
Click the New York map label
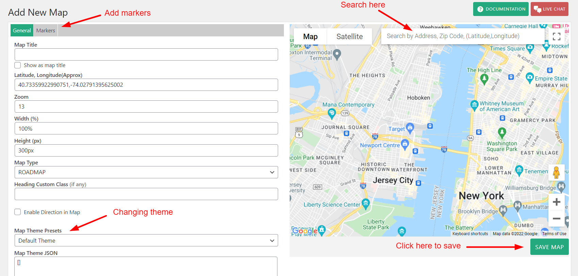481,196
